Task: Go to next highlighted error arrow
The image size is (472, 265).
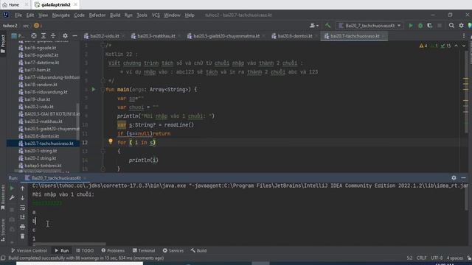Action: 464,46
